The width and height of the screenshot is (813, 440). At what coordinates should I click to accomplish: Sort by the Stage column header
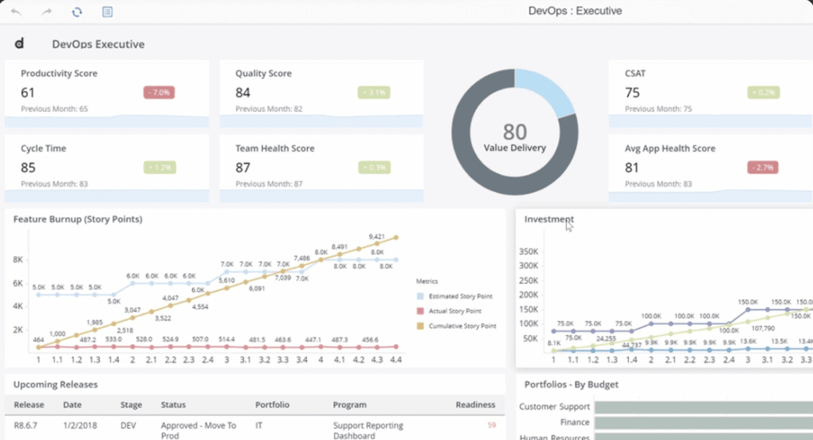pos(131,405)
